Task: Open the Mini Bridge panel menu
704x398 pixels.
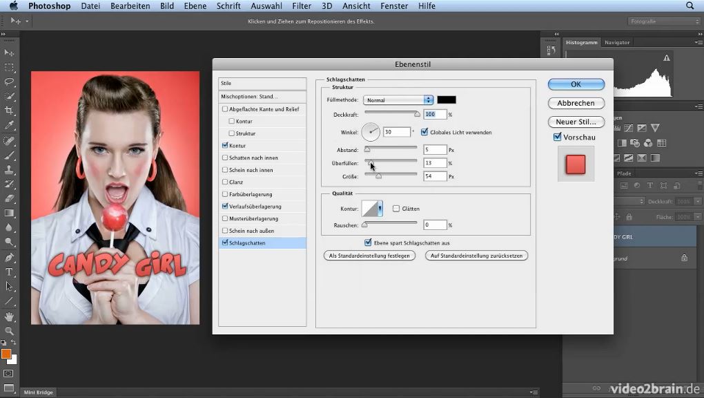Action: (534, 392)
